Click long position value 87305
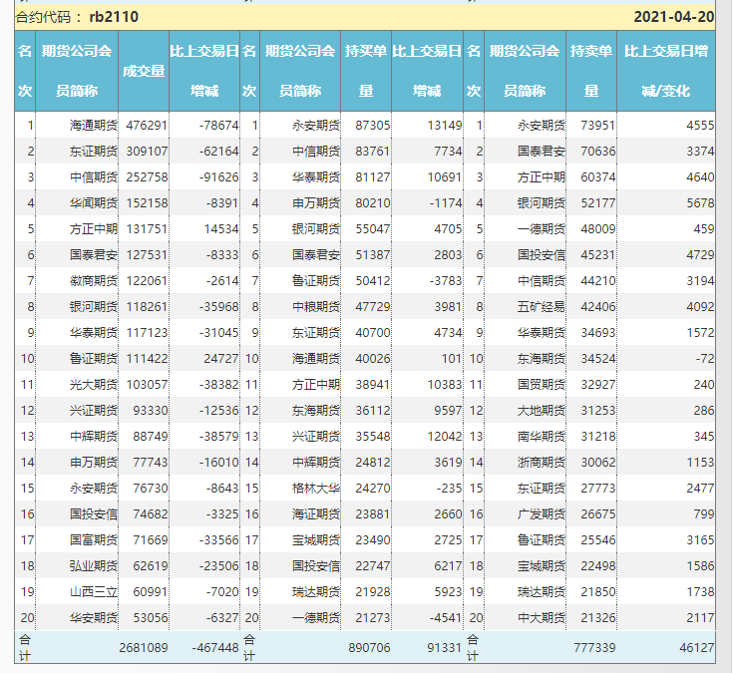The image size is (733, 673). coord(373,126)
